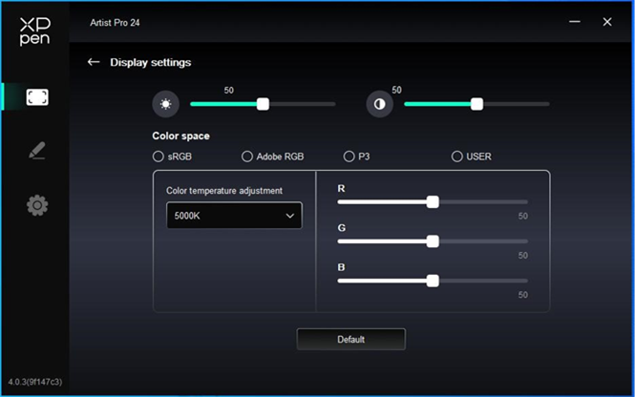Enable the USER color space option
Viewport: 635px width, 397px height.
click(456, 156)
